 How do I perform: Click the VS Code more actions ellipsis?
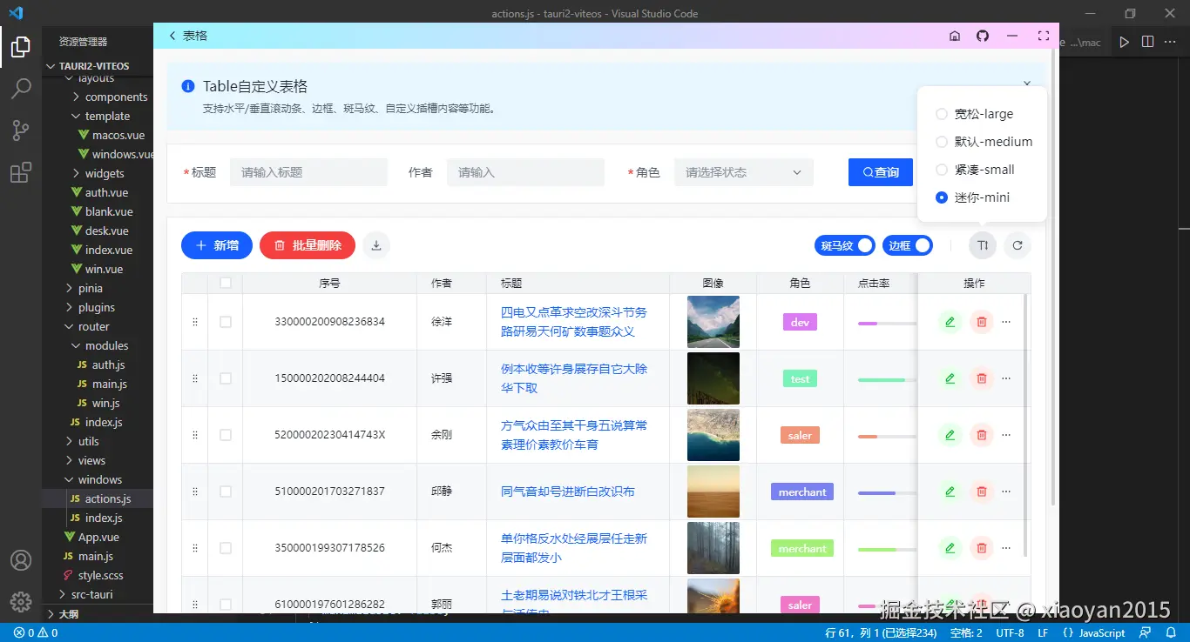coord(1171,42)
